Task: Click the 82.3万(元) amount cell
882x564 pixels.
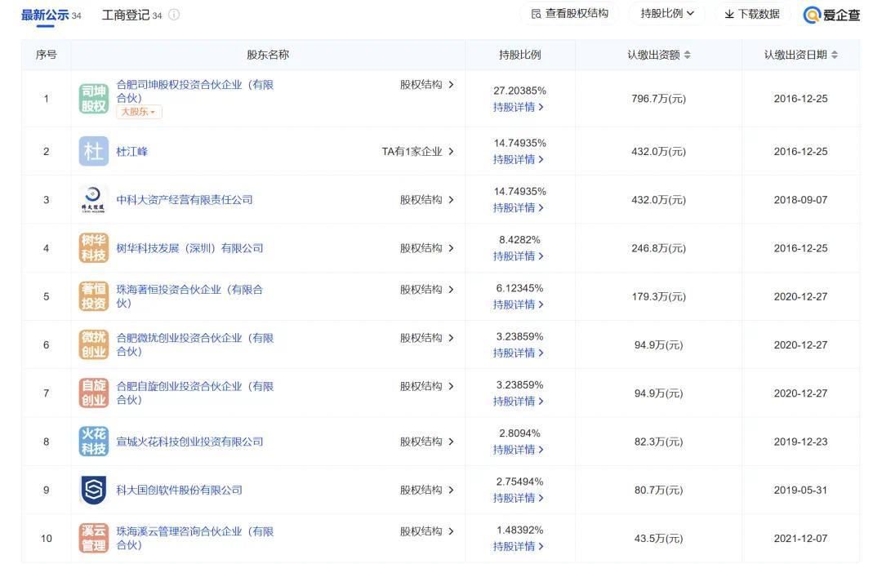Action: 659,442
